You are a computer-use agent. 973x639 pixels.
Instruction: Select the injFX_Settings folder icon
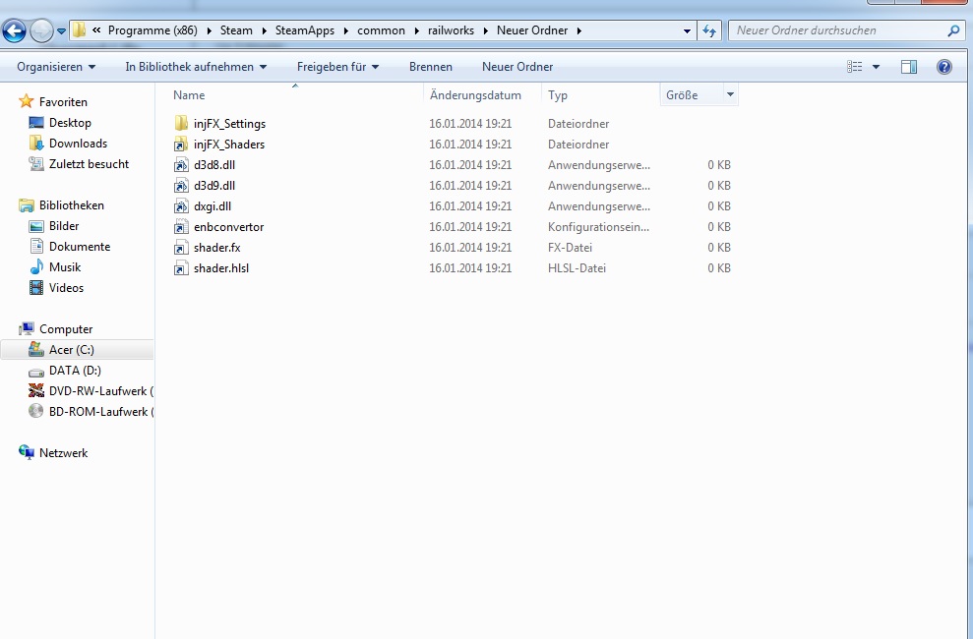tap(181, 123)
